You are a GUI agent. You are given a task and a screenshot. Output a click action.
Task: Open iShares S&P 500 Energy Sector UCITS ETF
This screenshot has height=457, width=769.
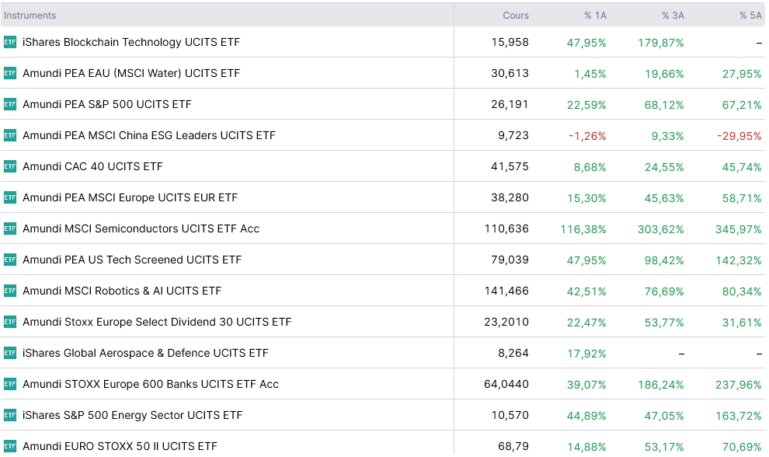coord(132,415)
